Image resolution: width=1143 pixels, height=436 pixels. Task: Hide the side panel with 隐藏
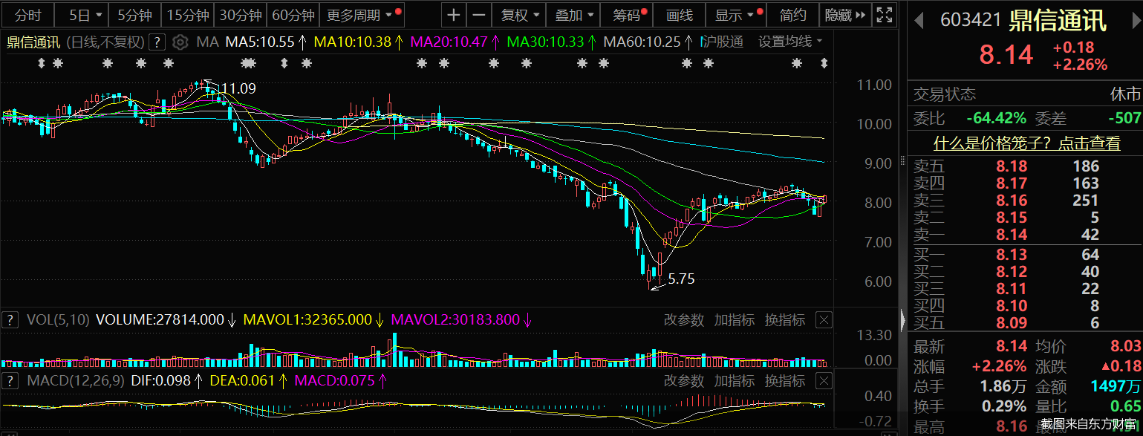tap(844, 15)
